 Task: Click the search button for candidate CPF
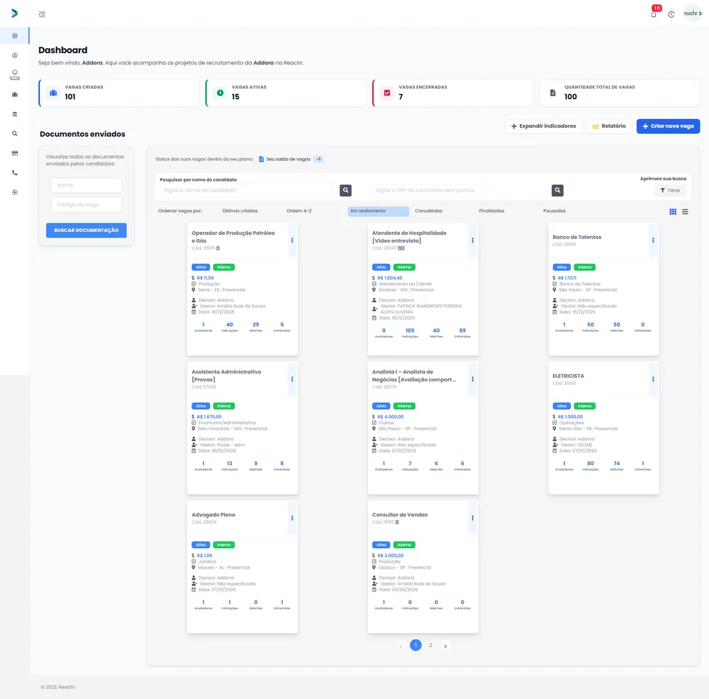(x=557, y=191)
